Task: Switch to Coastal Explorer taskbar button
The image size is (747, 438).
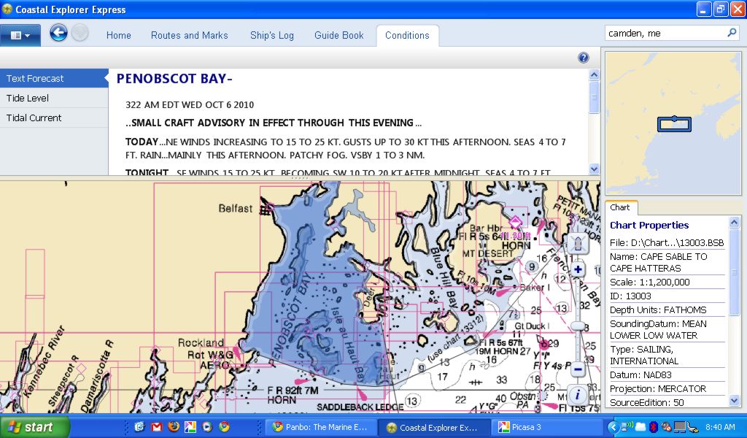Action: (435, 427)
